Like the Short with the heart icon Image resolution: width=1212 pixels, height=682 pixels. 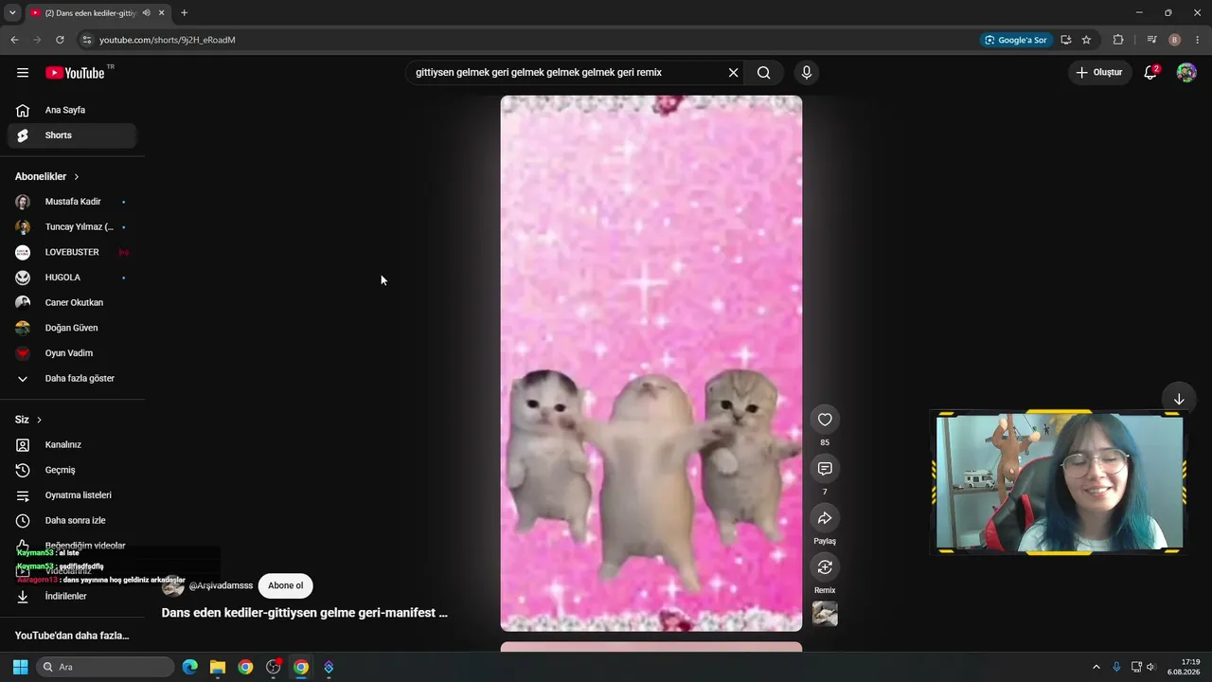(825, 420)
